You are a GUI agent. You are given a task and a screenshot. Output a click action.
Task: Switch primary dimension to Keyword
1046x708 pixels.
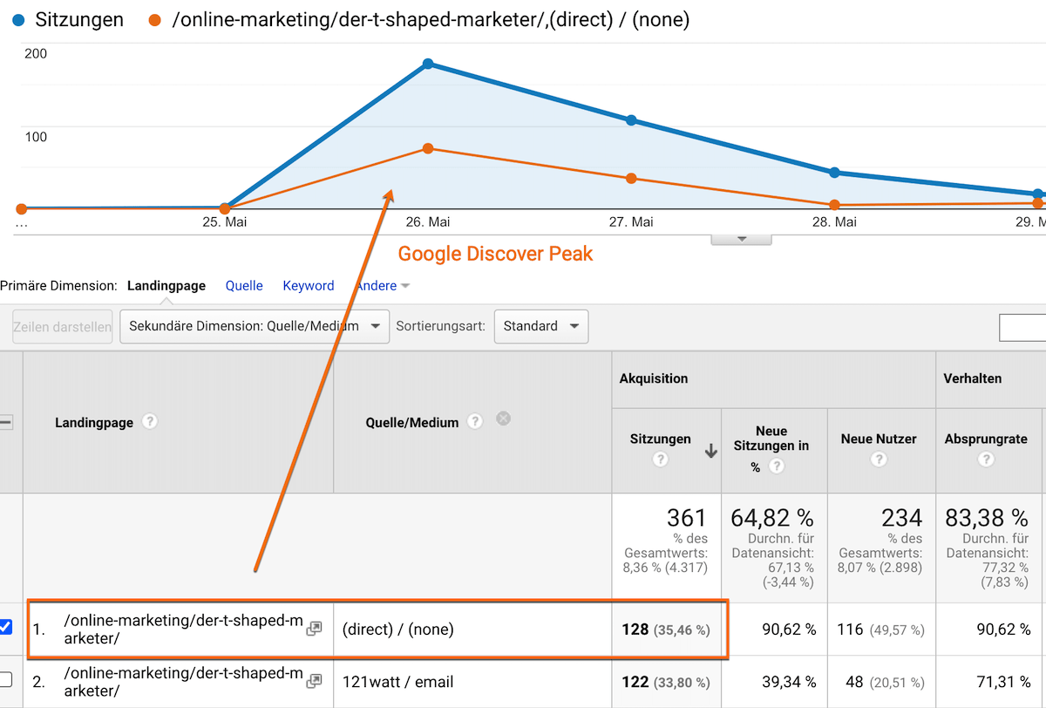[x=308, y=286]
